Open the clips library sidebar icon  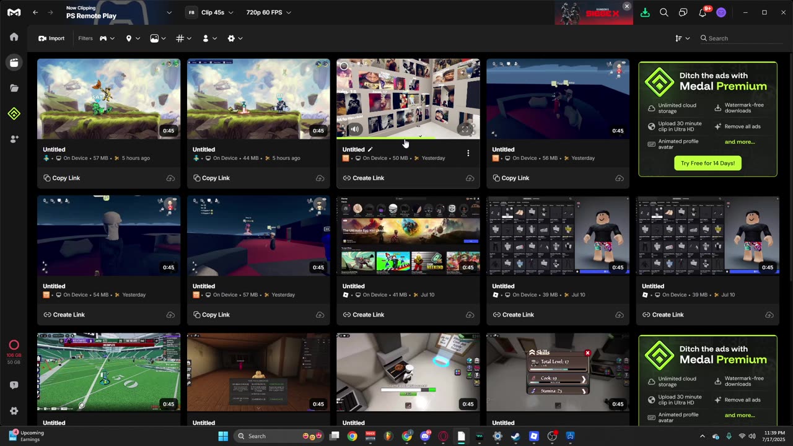[14, 63]
